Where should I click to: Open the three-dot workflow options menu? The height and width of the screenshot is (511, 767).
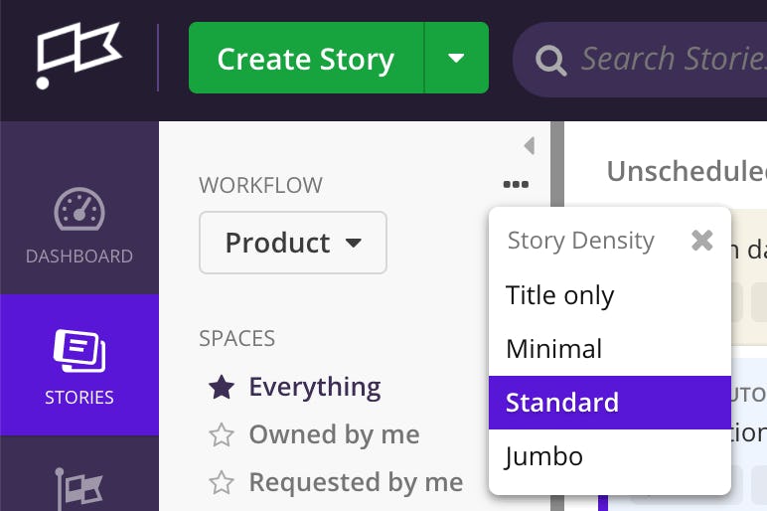516,184
